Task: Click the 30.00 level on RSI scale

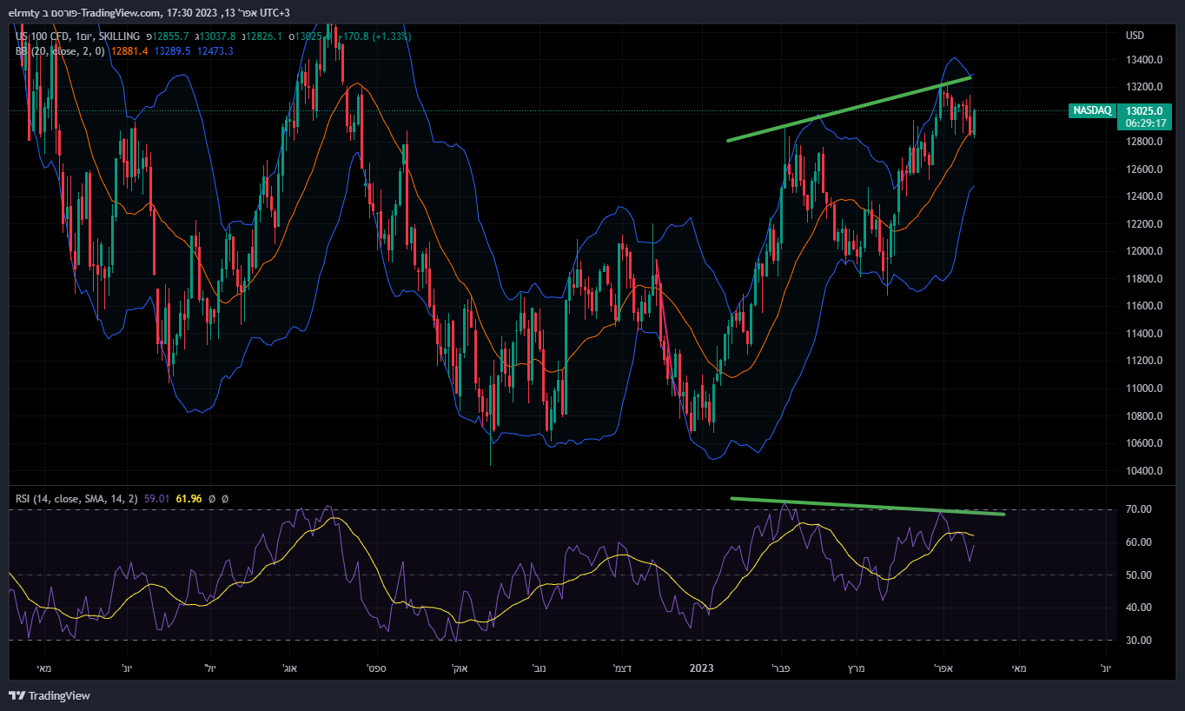Action: [x=1139, y=641]
